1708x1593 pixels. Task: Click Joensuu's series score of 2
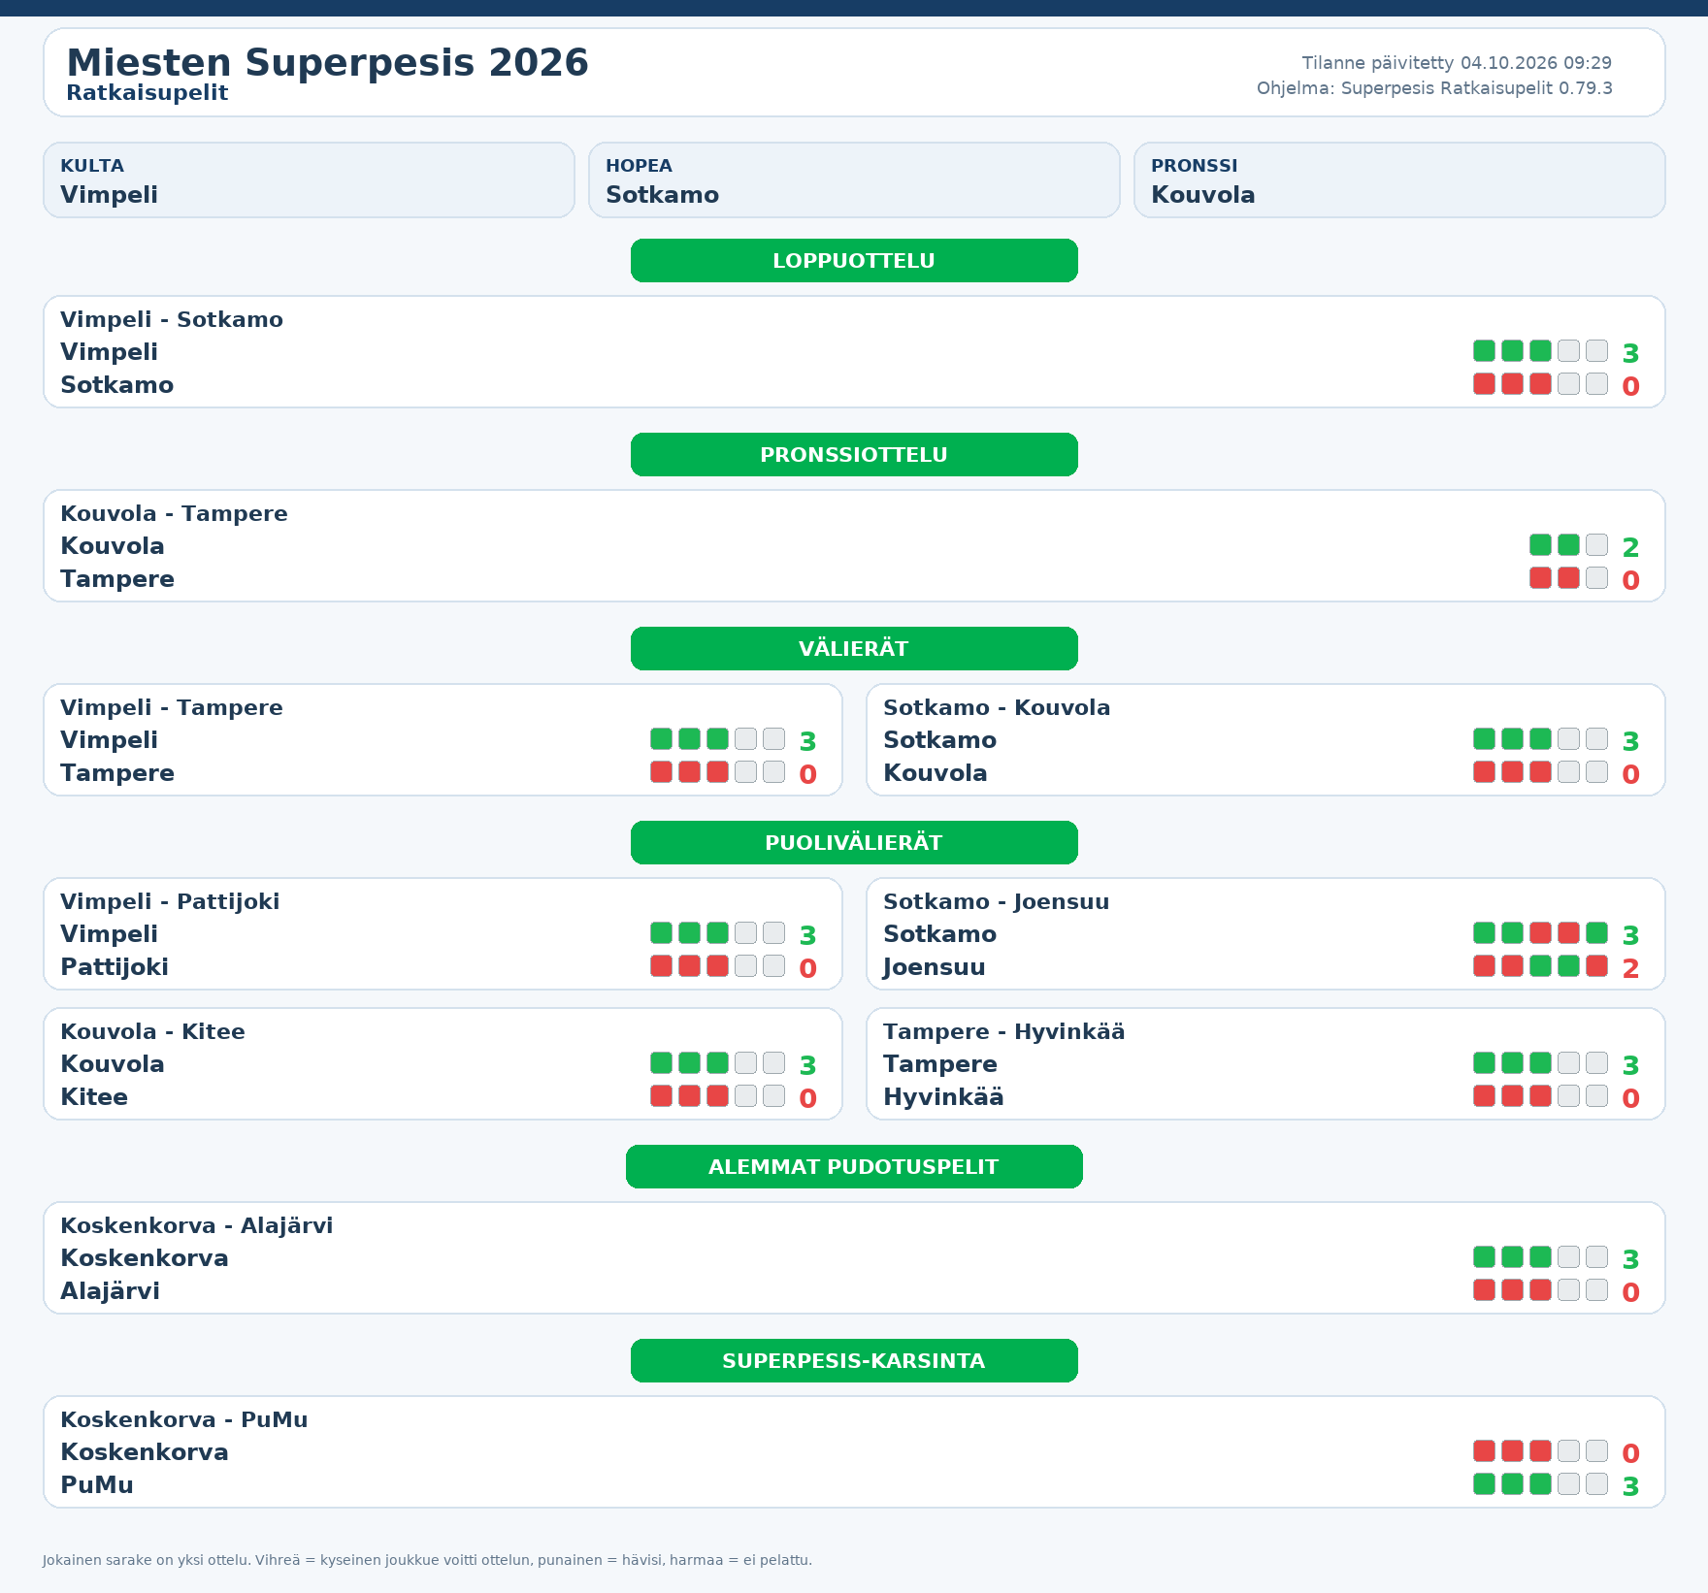point(1630,968)
